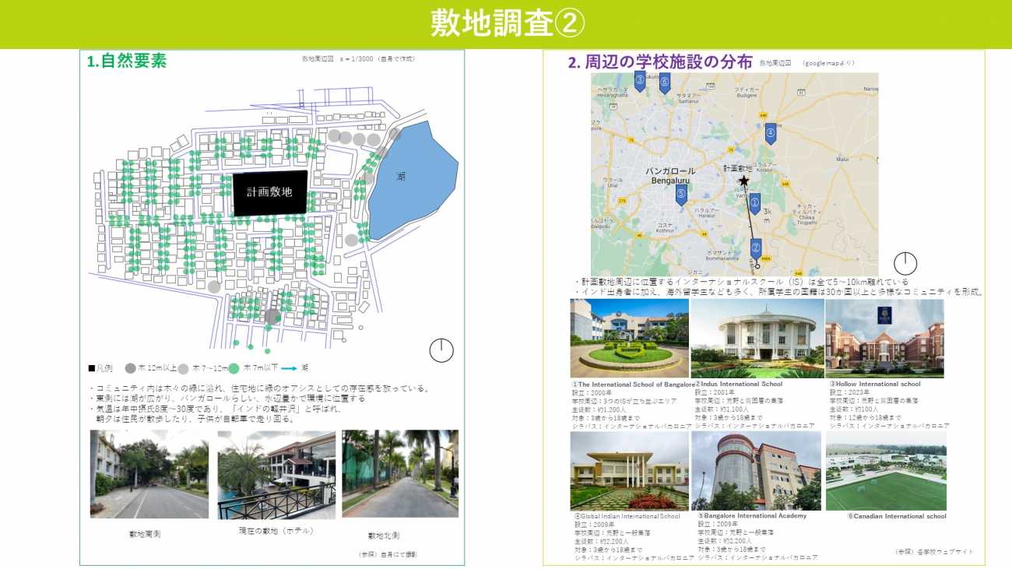Click the dark gray 12m tree legend circle
This screenshot has height=569, width=1012.
tap(130, 368)
